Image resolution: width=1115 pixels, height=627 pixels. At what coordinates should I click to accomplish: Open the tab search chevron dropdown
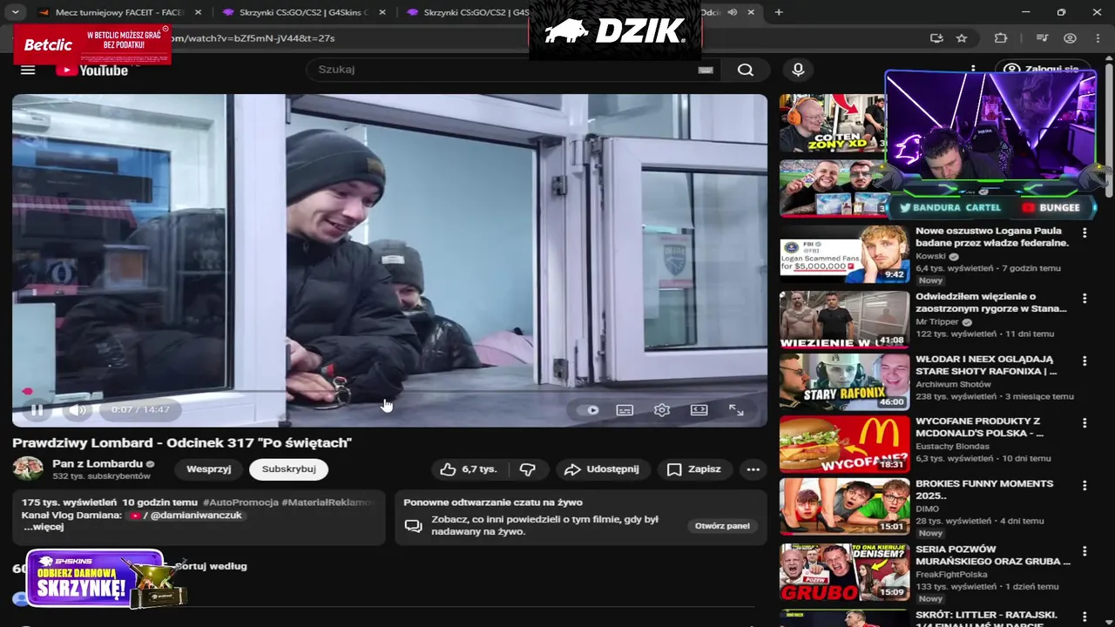(x=16, y=12)
